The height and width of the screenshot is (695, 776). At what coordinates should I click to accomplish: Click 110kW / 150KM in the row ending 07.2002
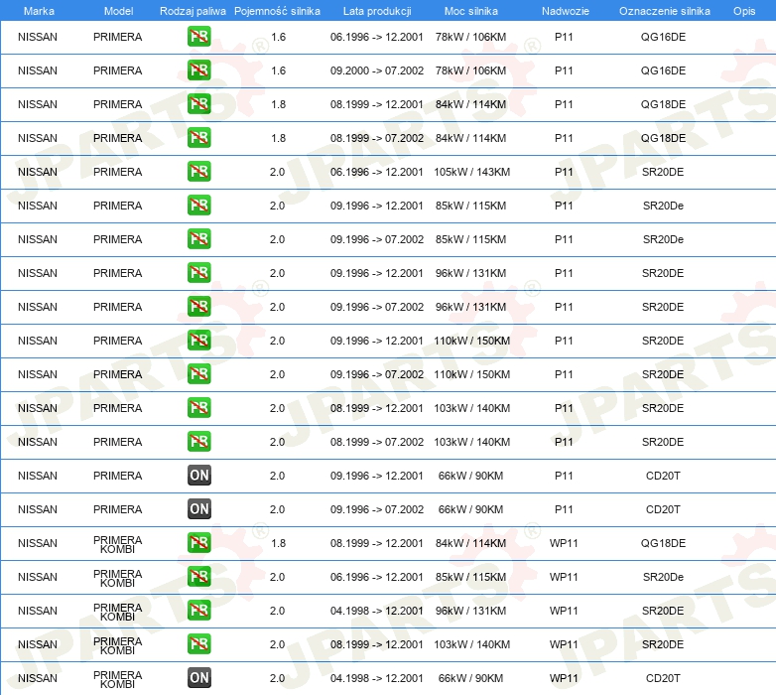[x=472, y=374]
